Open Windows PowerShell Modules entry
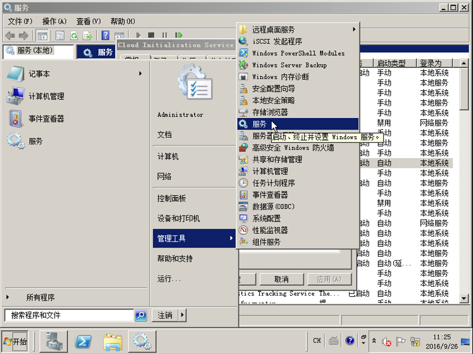The height and width of the screenshot is (354, 473). tap(298, 53)
